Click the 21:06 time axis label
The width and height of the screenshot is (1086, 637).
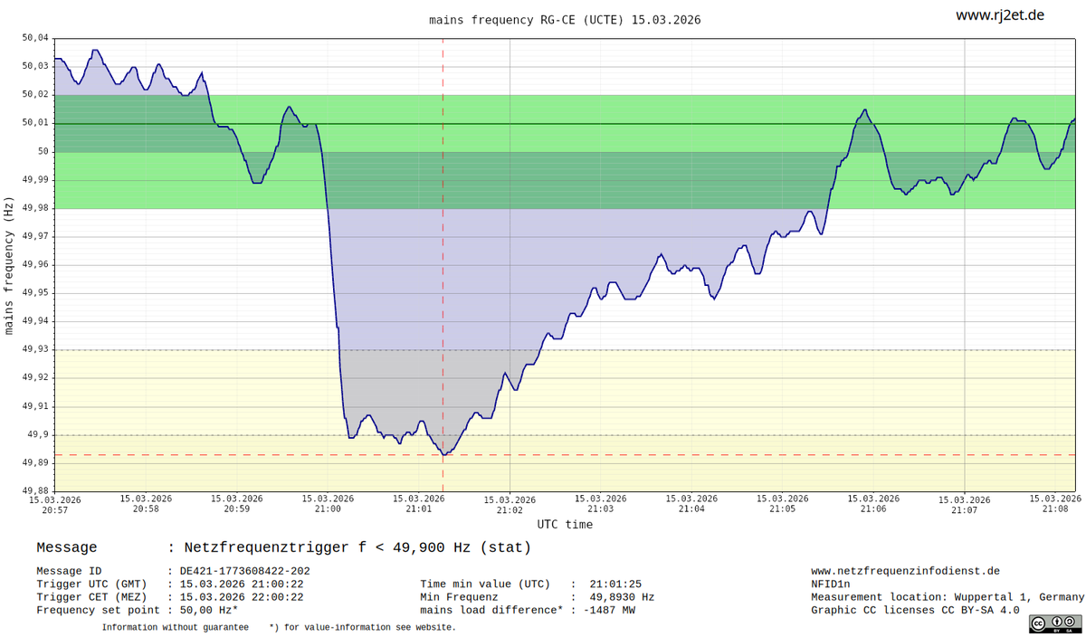click(x=873, y=503)
